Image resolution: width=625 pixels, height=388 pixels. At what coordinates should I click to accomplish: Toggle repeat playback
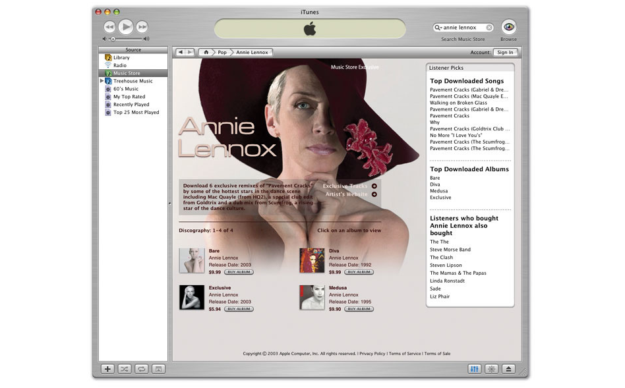coord(141,370)
